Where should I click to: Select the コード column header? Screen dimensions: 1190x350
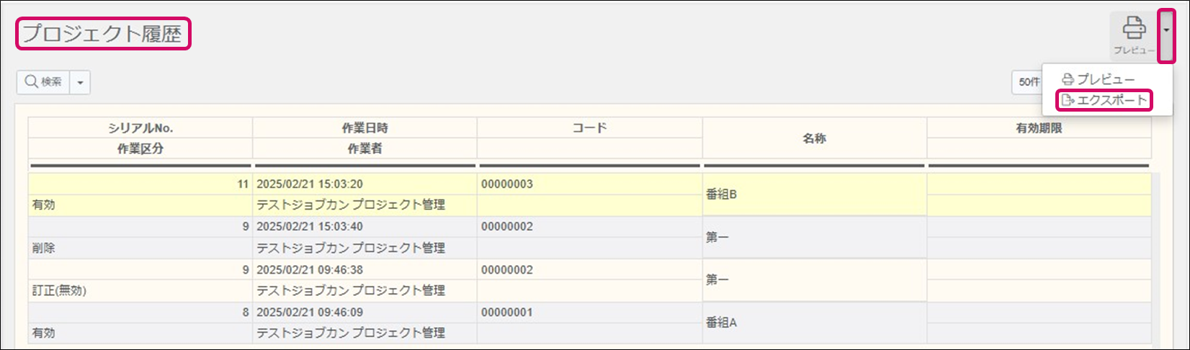589,128
